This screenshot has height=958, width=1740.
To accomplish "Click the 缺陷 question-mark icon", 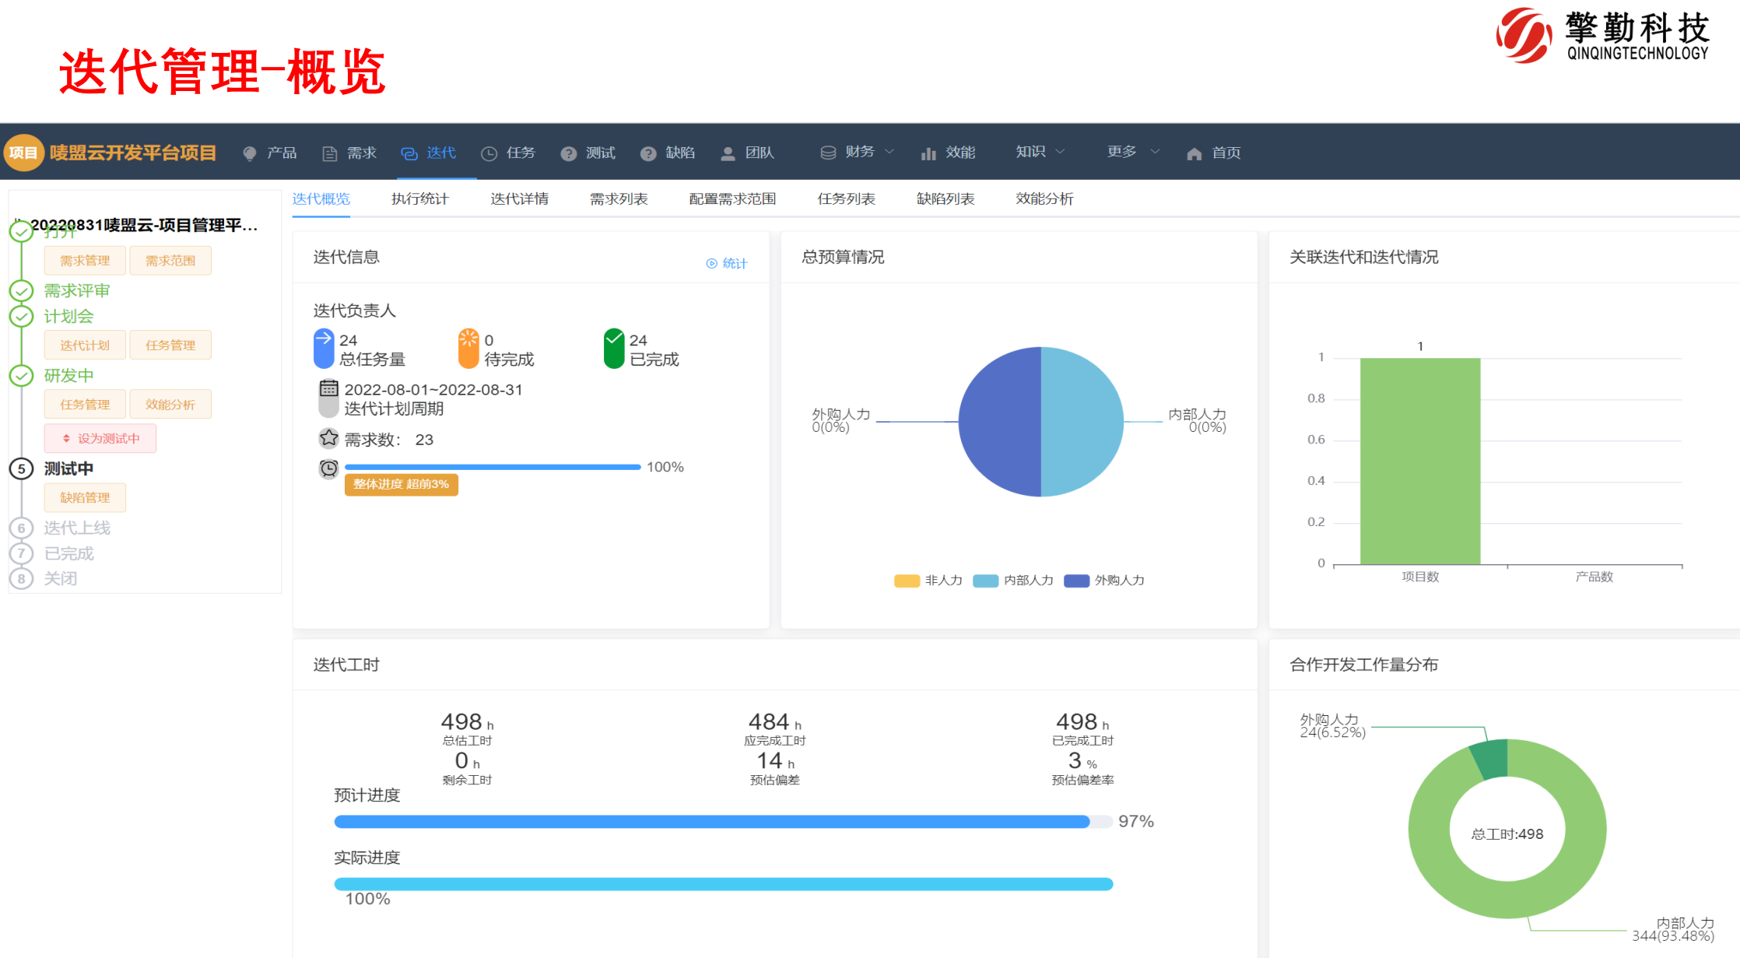I will click(x=647, y=153).
